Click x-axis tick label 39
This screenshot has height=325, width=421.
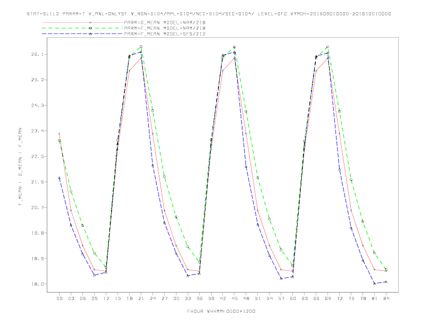tap(211, 298)
